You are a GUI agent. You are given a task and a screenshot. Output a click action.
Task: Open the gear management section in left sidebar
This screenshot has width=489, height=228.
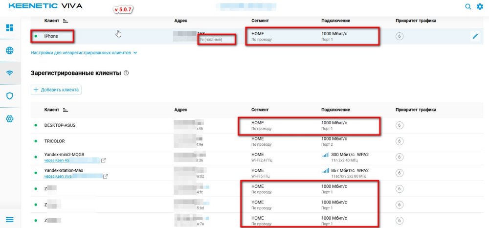(9, 119)
